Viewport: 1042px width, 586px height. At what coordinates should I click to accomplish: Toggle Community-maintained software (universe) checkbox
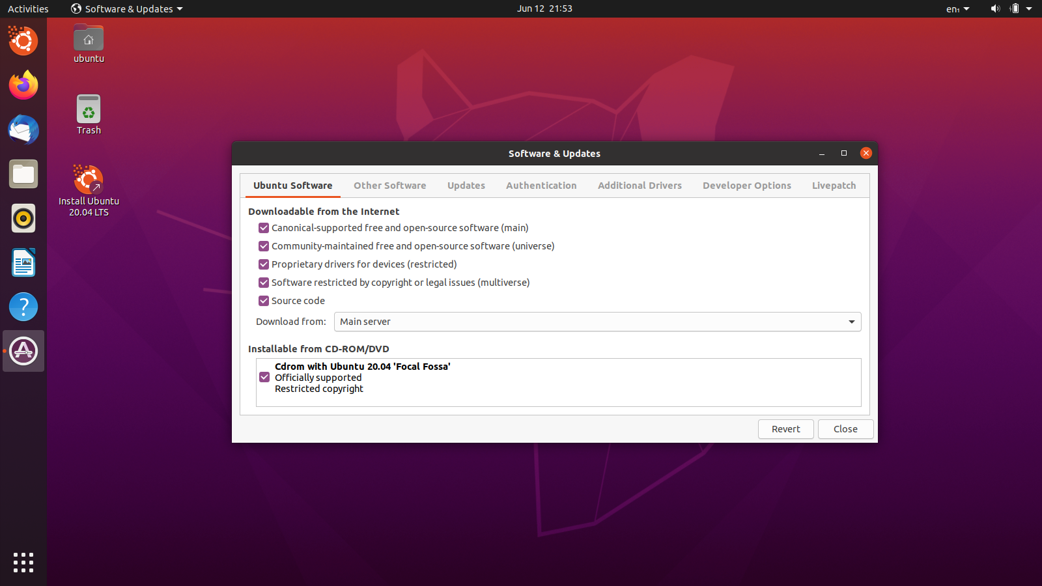coord(264,246)
